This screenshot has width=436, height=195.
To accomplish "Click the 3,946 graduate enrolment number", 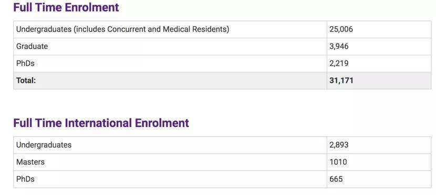I will point(339,46).
